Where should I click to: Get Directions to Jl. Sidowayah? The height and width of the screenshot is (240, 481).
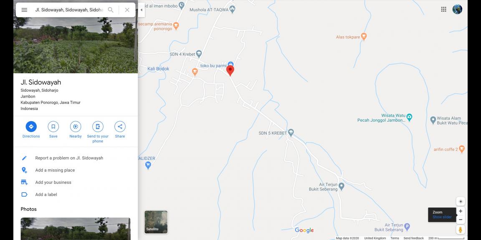click(31, 130)
